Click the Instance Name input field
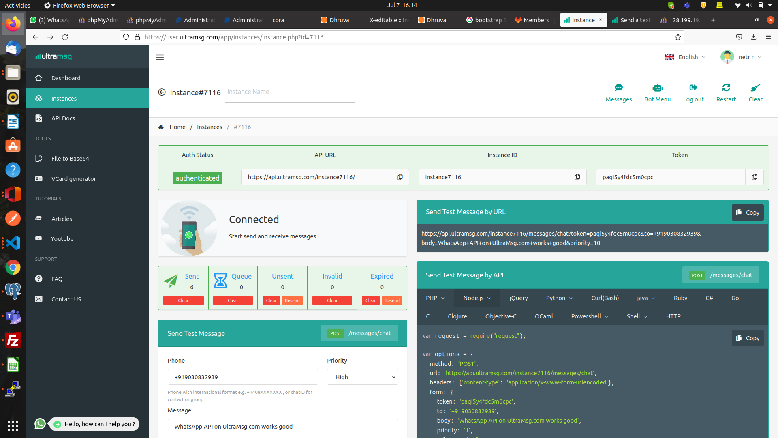The image size is (778, 438). 290,92
